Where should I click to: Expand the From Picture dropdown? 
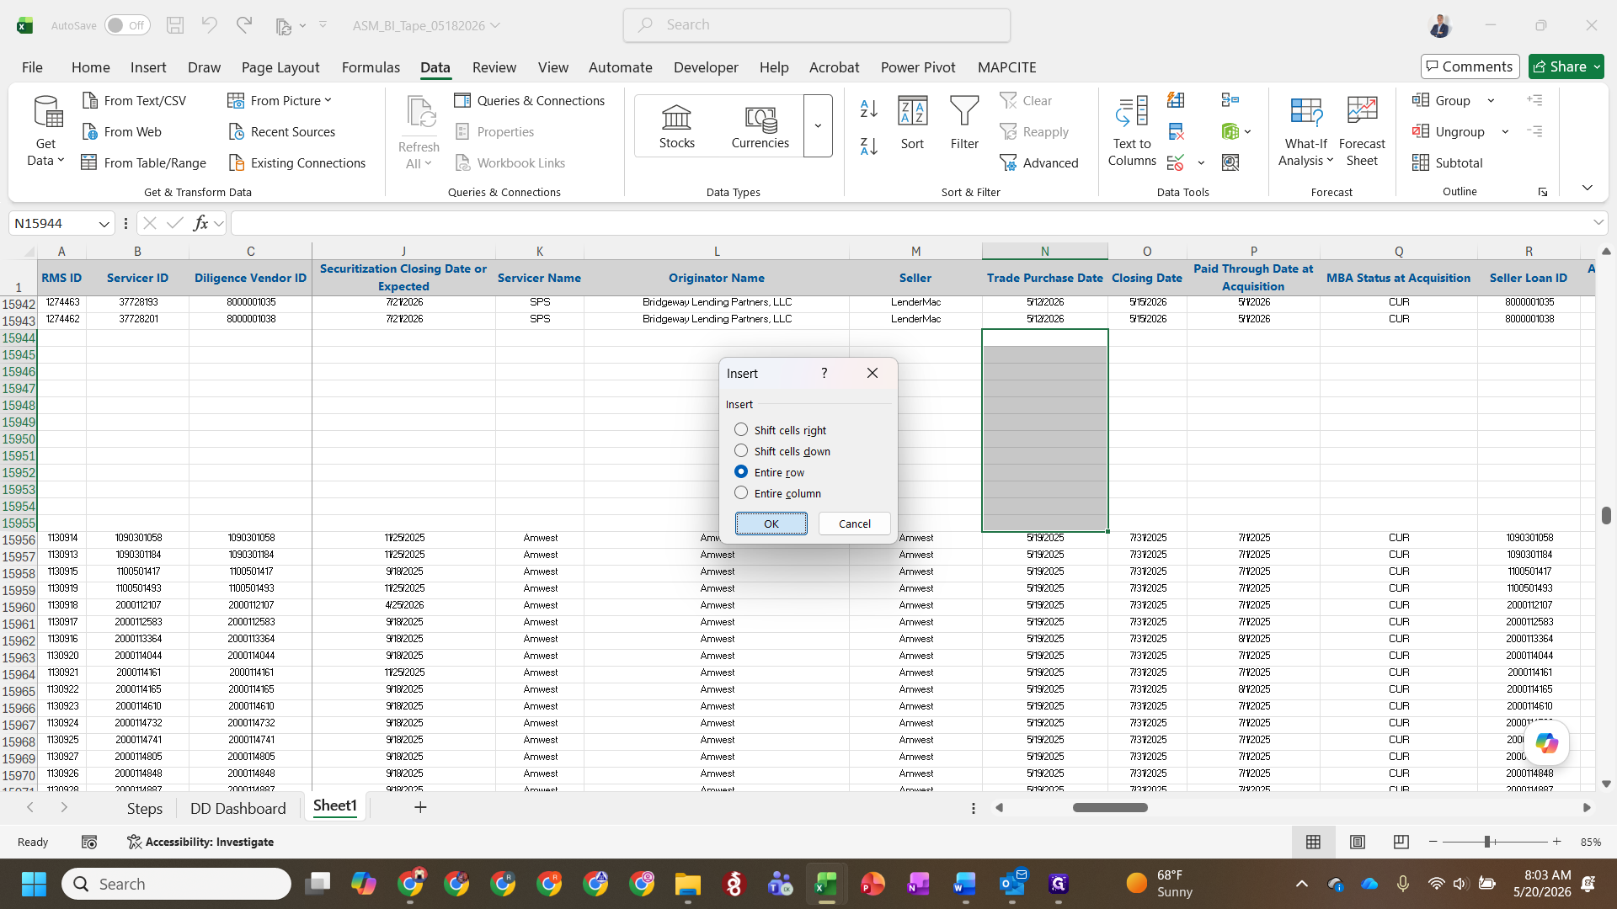[x=328, y=100]
